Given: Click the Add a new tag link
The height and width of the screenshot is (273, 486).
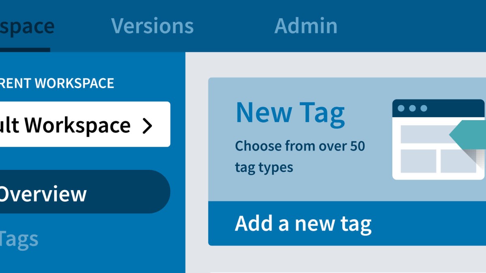Looking at the screenshot, I should [x=303, y=223].
